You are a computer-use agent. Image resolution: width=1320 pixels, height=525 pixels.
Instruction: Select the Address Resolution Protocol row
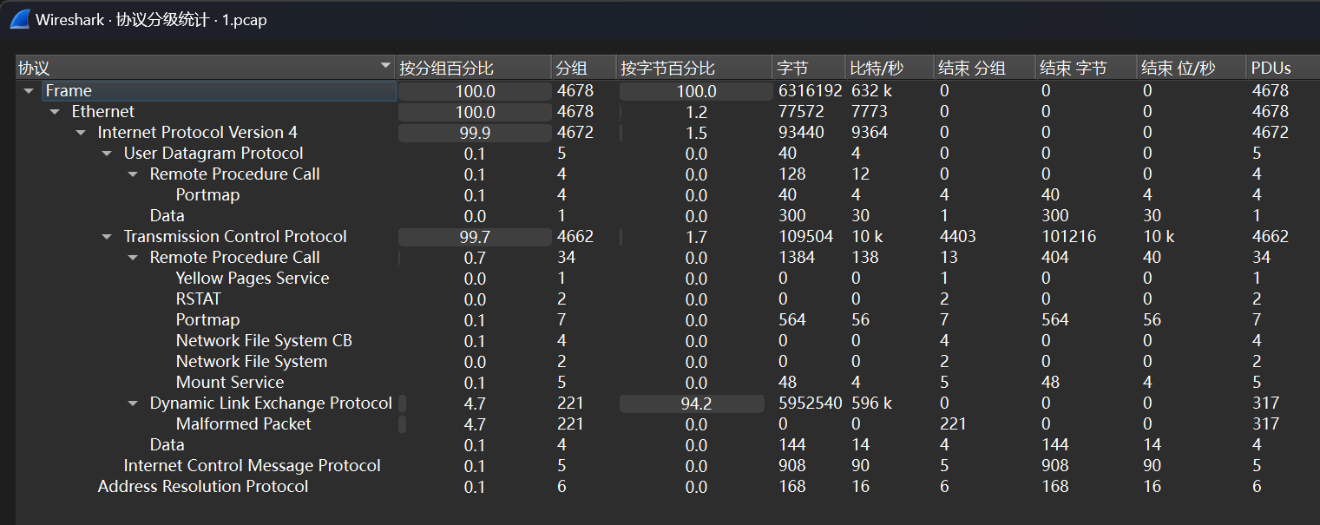(x=202, y=487)
